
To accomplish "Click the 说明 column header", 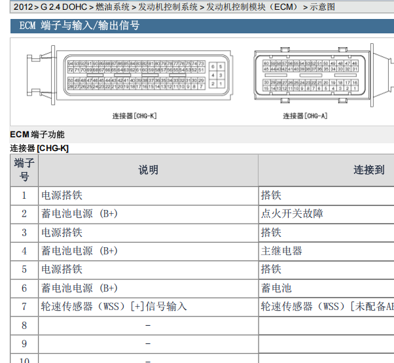I will [x=149, y=170].
